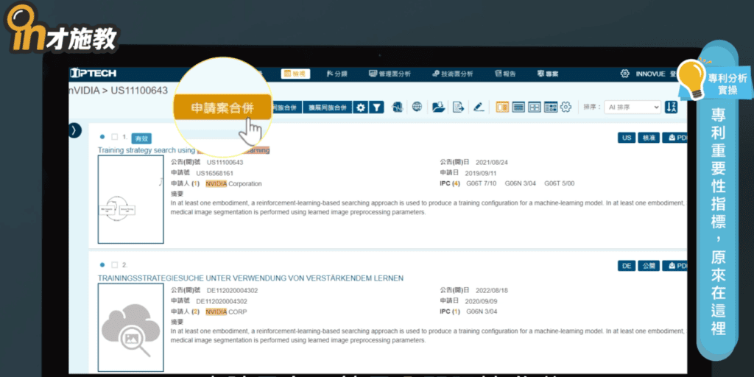754x377 pixels.
Task: Check the checkbox for result 1
Action: click(114, 137)
